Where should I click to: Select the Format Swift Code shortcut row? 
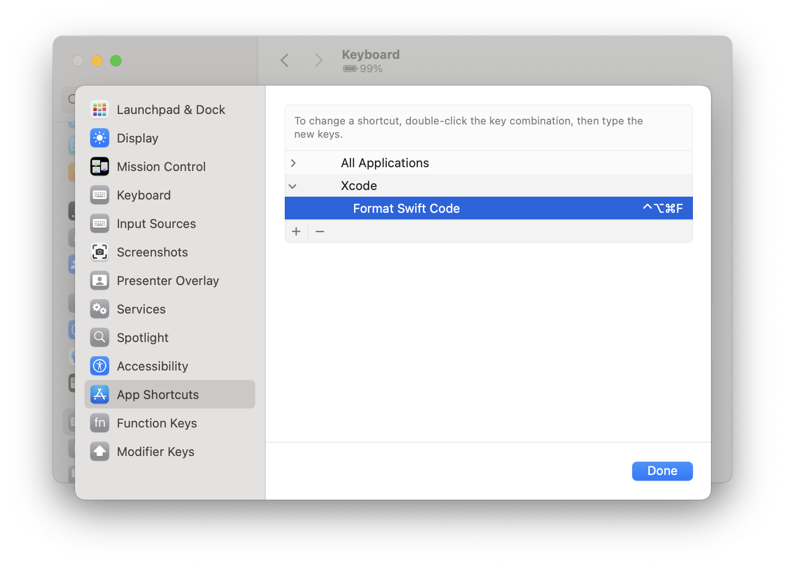pyautogui.click(x=489, y=208)
